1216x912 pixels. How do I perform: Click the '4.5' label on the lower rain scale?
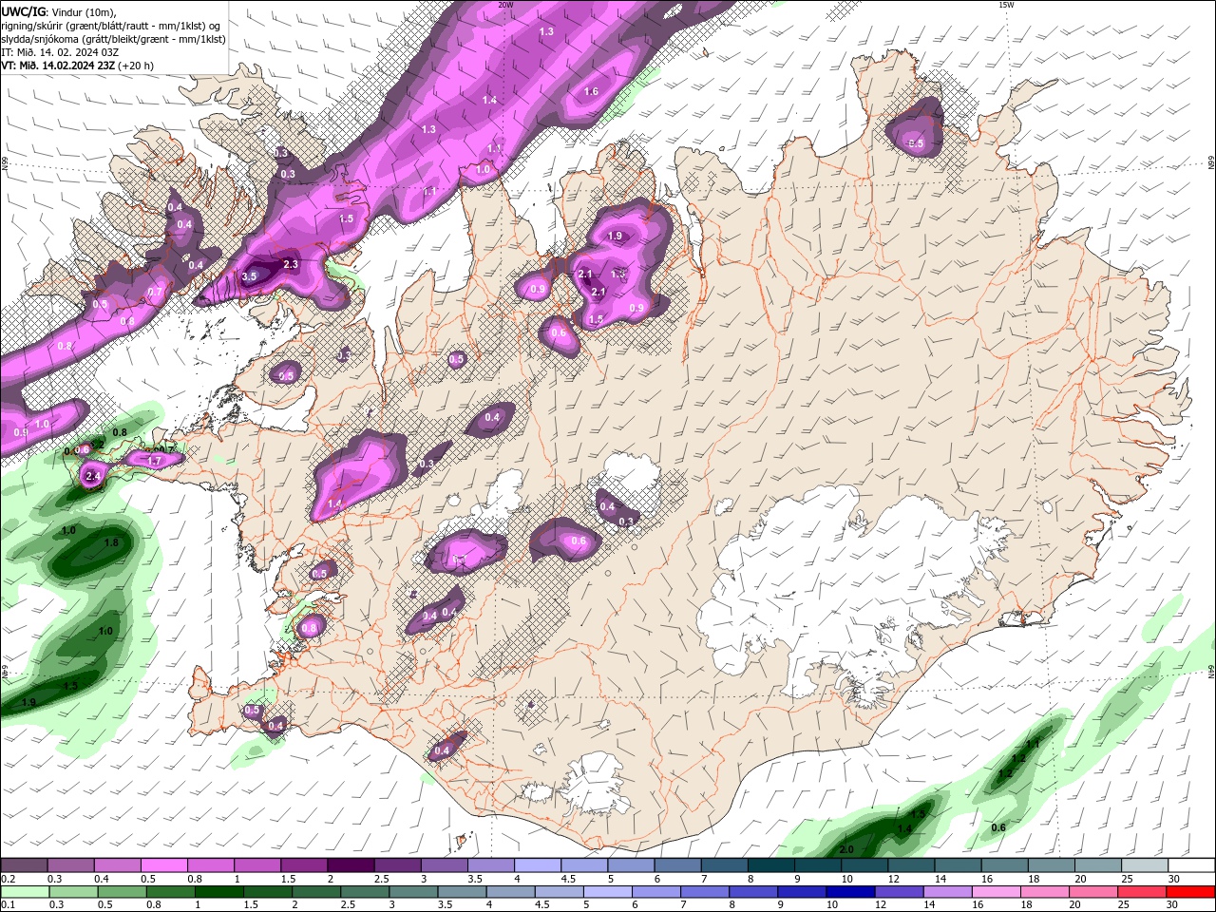pyautogui.click(x=541, y=904)
